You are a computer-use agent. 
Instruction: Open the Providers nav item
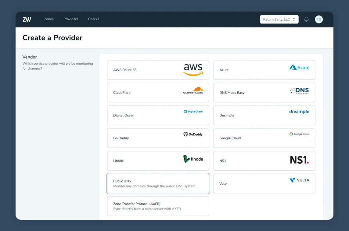coord(71,19)
